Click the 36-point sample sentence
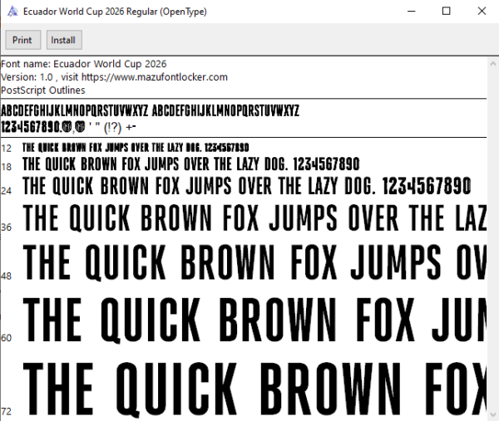The image size is (499, 421). tap(254, 218)
